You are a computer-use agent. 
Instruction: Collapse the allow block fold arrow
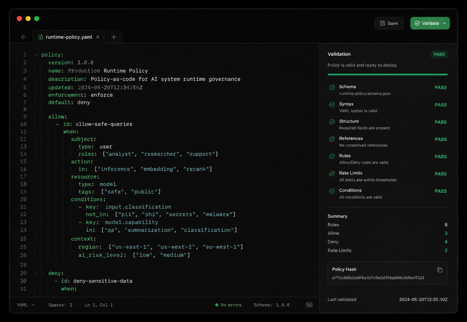43,117
